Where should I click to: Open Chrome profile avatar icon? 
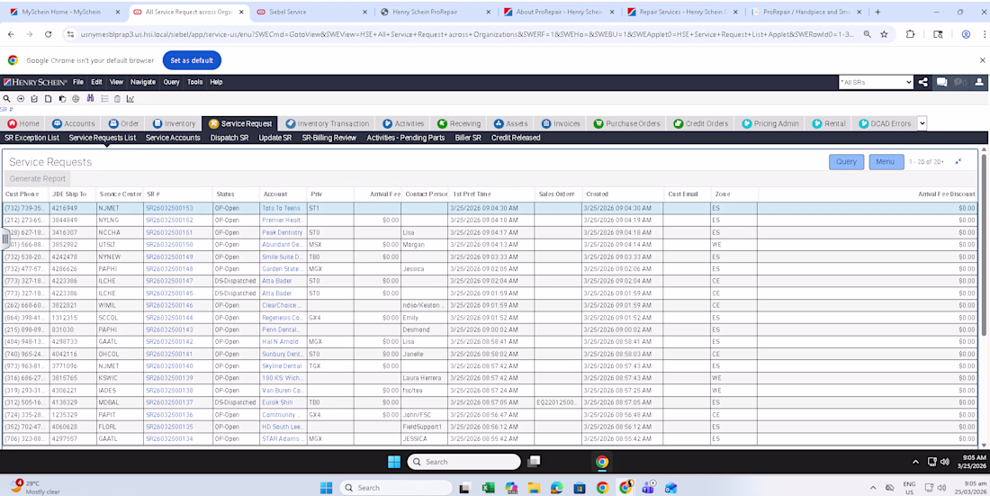click(x=966, y=35)
